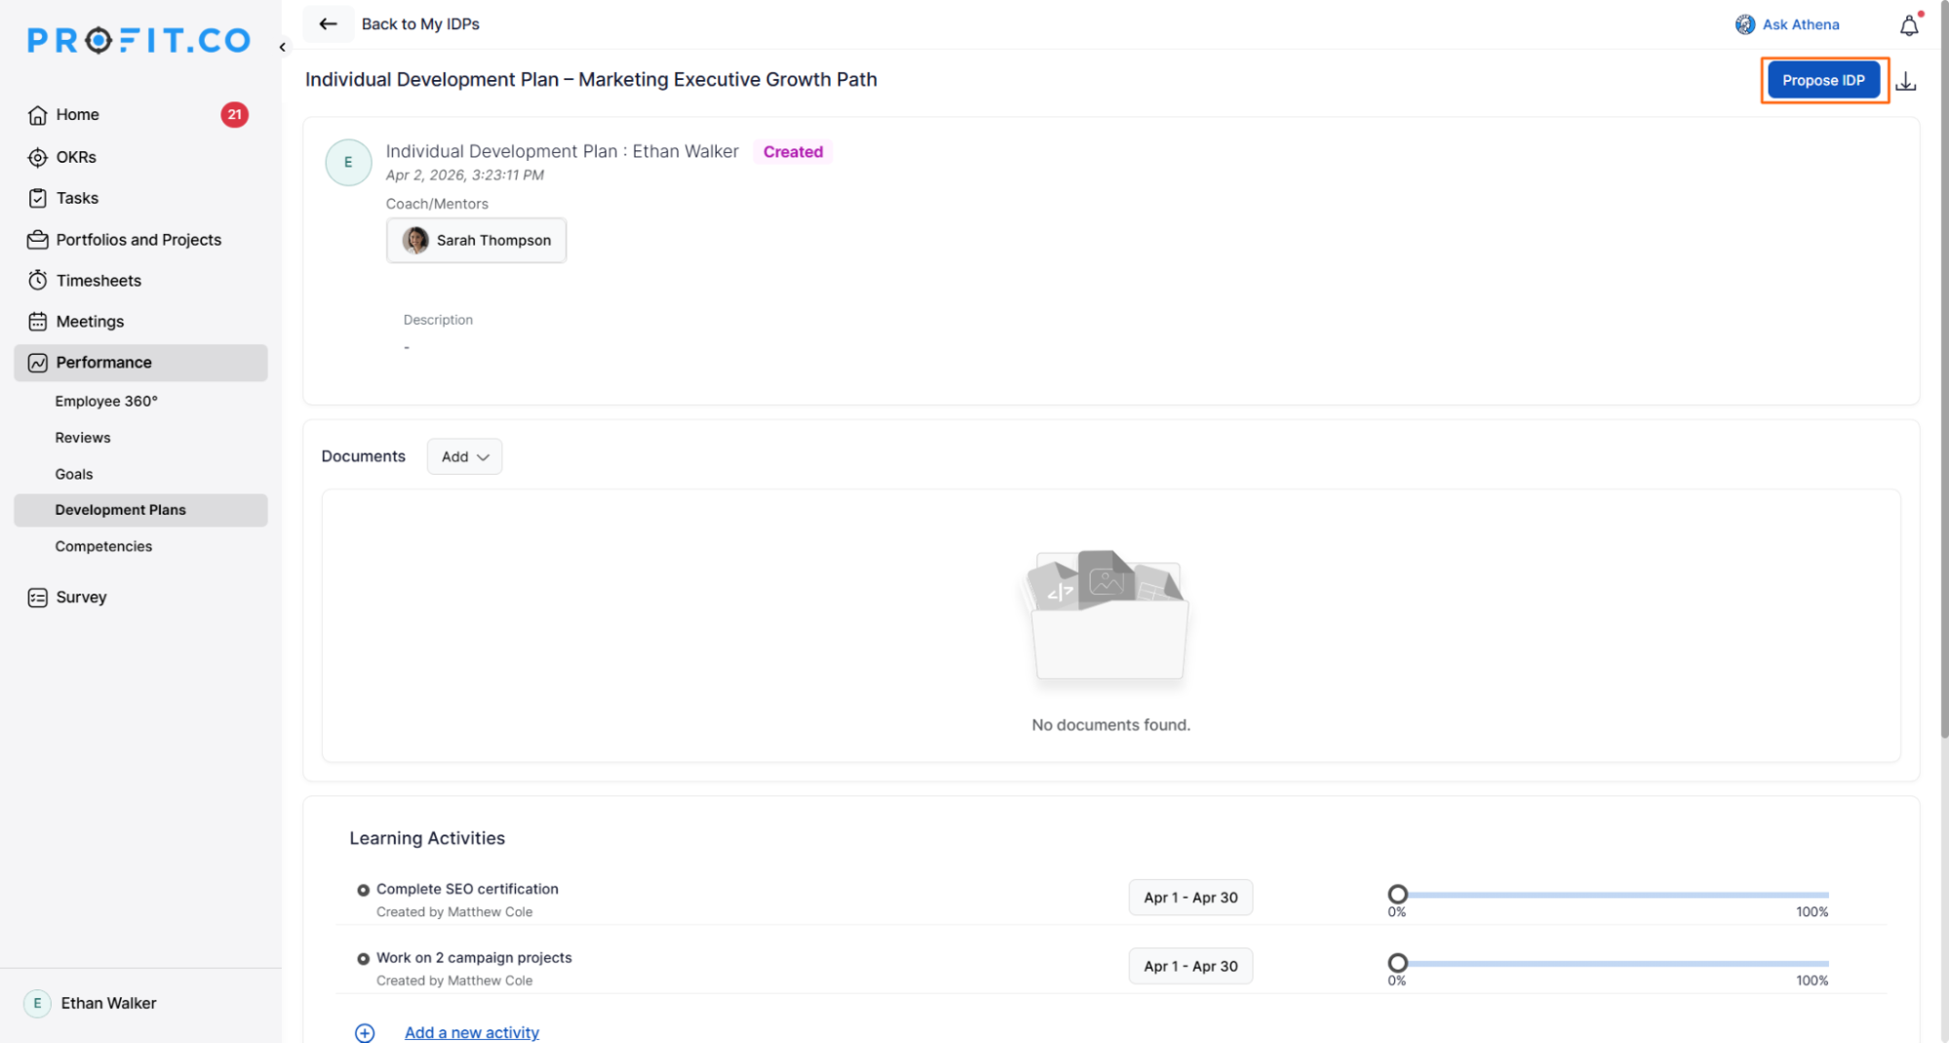Click the Home icon in sidebar
1949x1043 pixels.
pyautogui.click(x=38, y=115)
